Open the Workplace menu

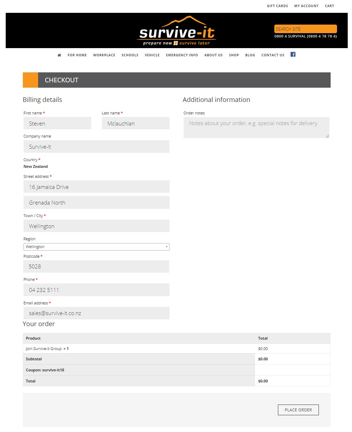pos(104,55)
